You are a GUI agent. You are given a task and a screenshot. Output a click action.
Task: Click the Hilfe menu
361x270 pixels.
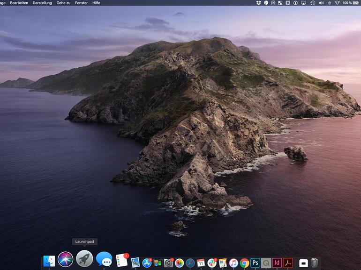click(x=96, y=3)
